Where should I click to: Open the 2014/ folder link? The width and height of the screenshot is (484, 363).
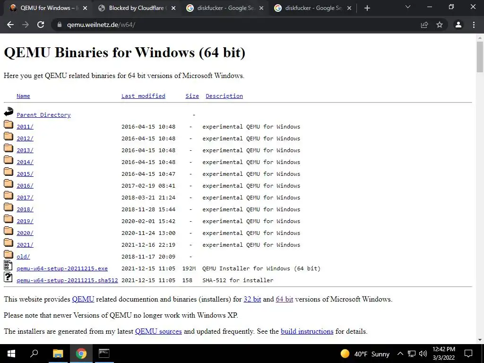pyautogui.click(x=25, y=162)
